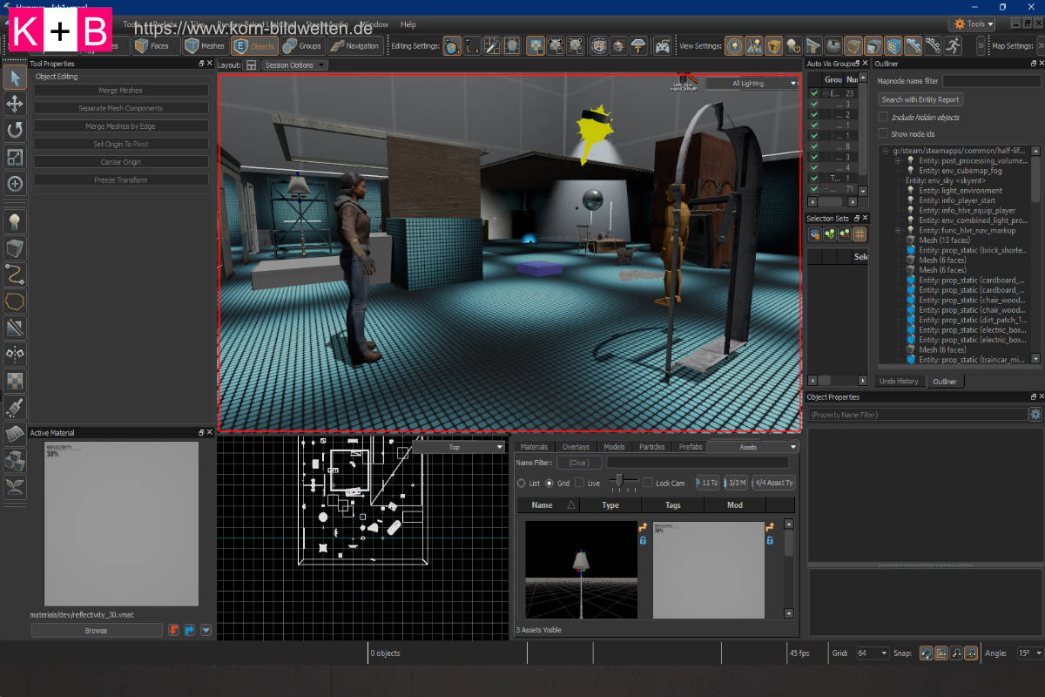1045x697 pixels.
Task: Select the light bulb Entity tool
Action: pyautogui.click(x=15, y=220)
